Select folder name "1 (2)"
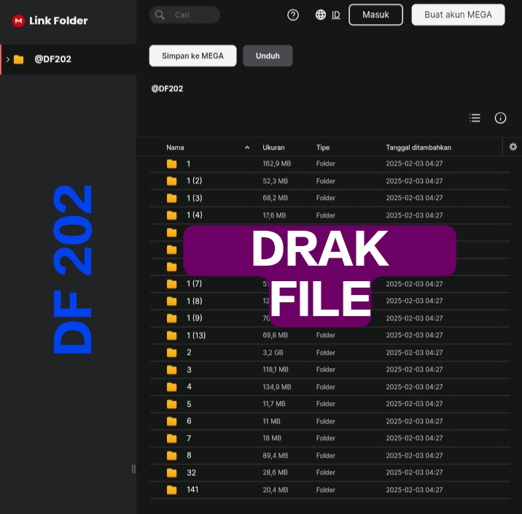The width and height of the screenshot is (522, 514). click(195, 180)
